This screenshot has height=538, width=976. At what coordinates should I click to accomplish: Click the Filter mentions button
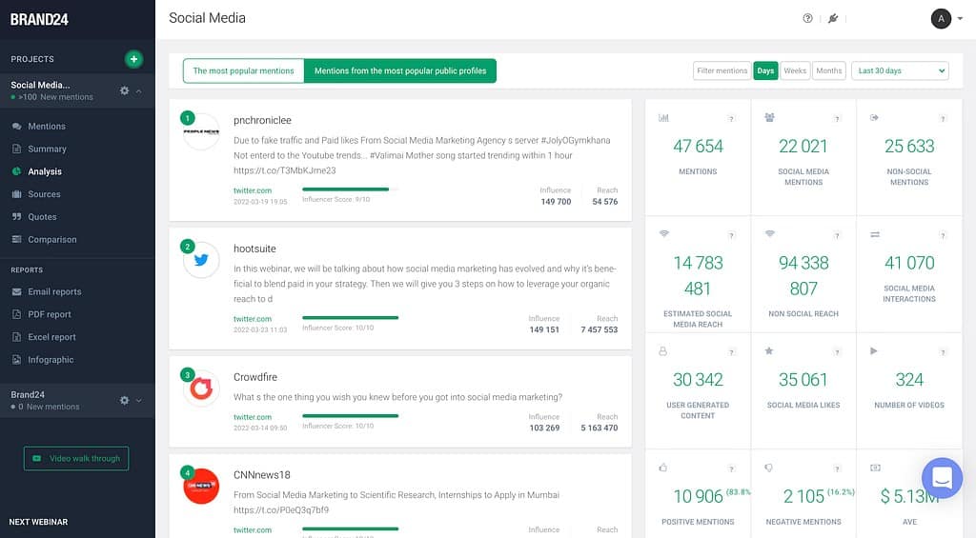point(722,70)
